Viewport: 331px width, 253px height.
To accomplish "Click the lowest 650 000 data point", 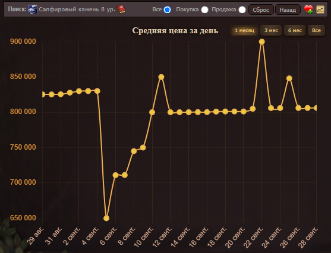I will [106, 218].
